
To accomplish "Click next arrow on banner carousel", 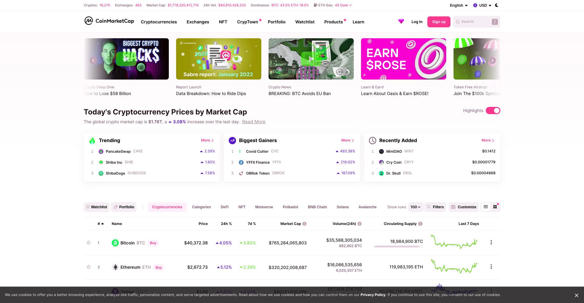I will click(x=492, y=60).
